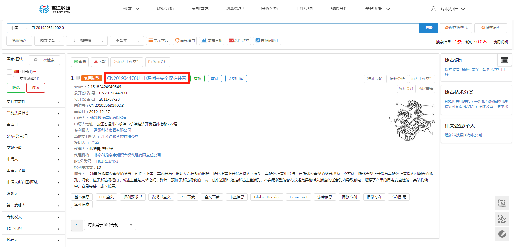Expand the 专利有效性 filter
The image size is (514, 247).
coord(34,102)
